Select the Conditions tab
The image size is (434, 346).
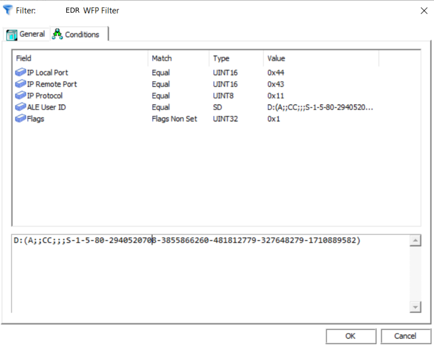coord(79,34)
